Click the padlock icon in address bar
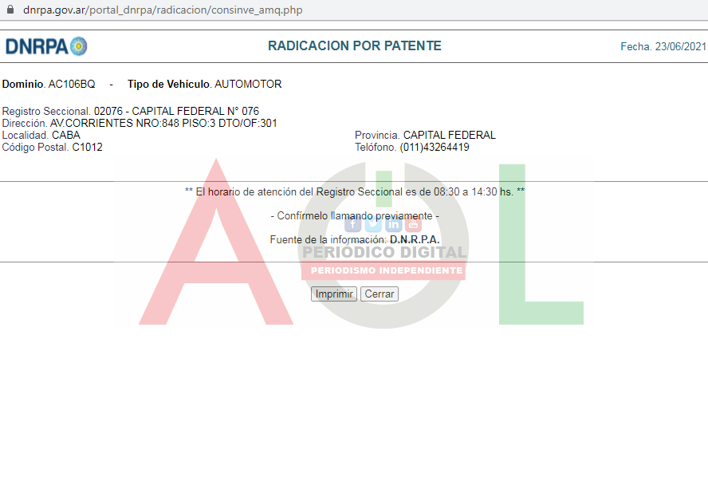708x485 pixels. click(10, 10)
